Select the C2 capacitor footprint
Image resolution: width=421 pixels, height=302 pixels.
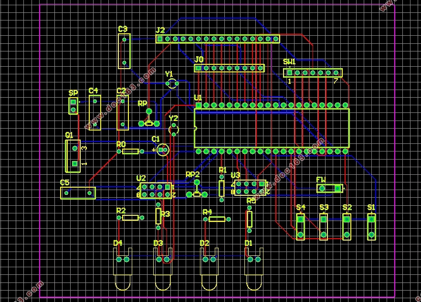click(123, 113)
